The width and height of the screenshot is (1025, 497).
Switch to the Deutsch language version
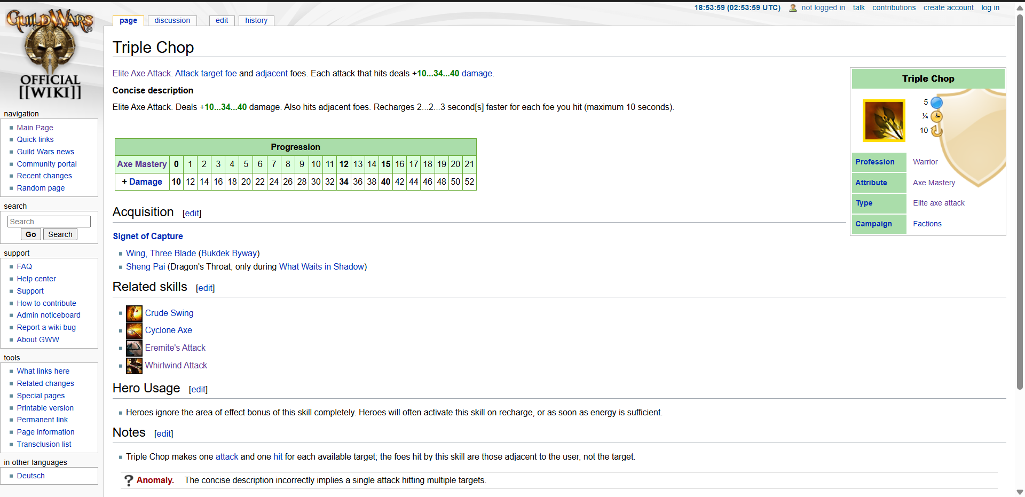tap(30, 476)
